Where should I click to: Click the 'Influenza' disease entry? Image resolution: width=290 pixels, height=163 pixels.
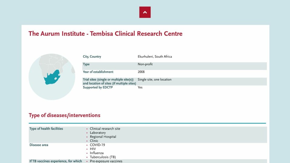[x=97, y=153]
